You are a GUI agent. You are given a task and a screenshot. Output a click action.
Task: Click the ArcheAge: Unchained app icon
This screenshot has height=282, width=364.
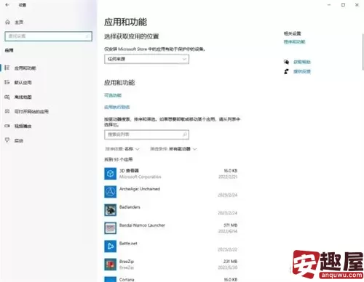pyautogui.click(x=111, y=192)
